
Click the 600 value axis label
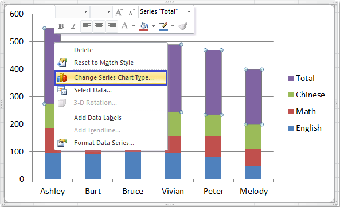(x=17, y=14)
